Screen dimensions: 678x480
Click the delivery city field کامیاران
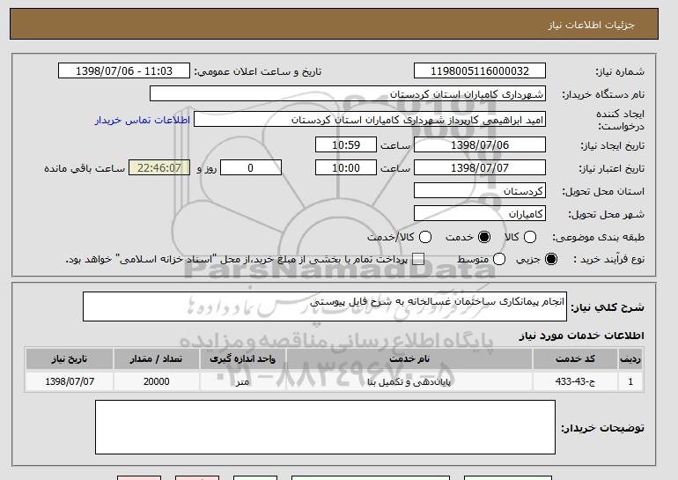(480, 213)
